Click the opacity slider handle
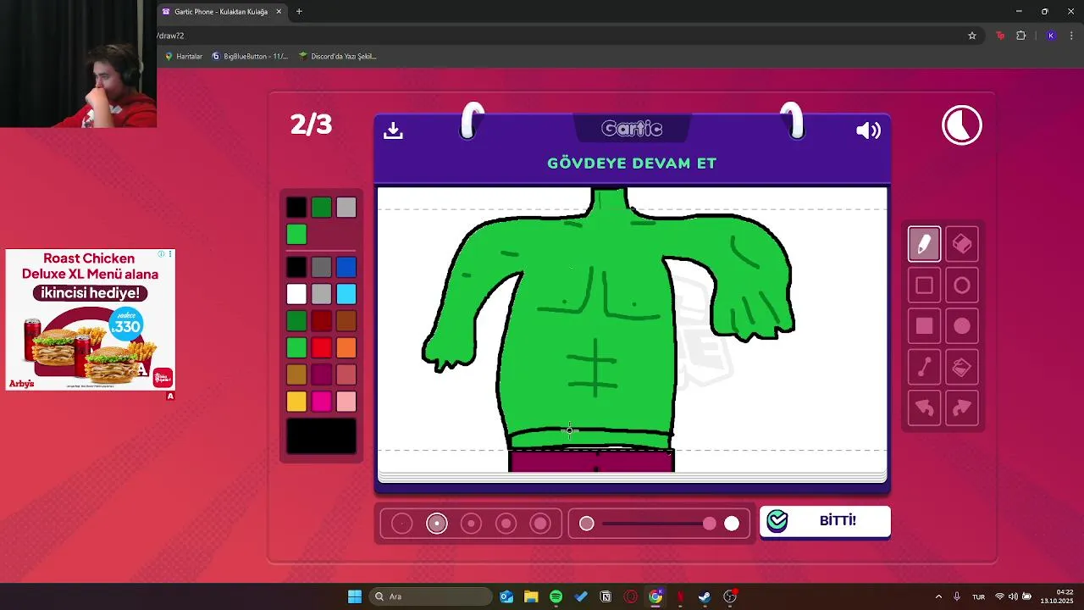 (x=710, y=524)
